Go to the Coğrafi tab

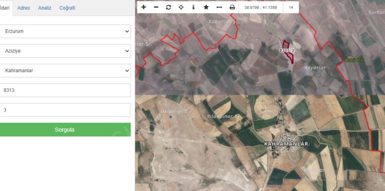[67, 8]
